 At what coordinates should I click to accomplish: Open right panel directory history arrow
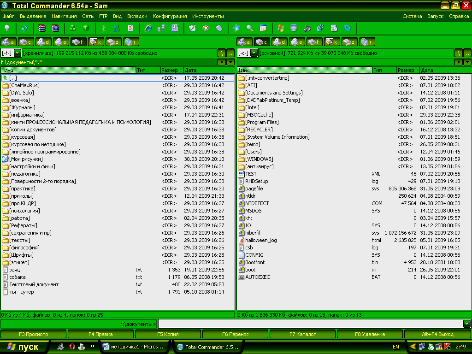pyautogui.click(x=467, y=62)
